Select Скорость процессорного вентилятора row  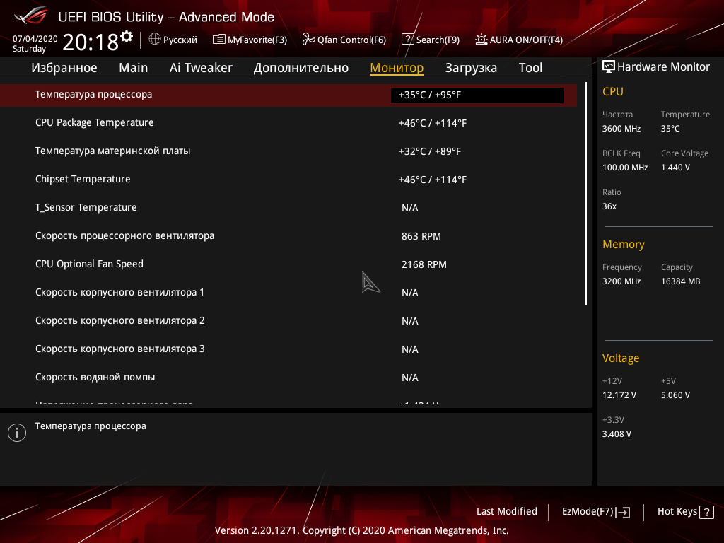(288, 236)
